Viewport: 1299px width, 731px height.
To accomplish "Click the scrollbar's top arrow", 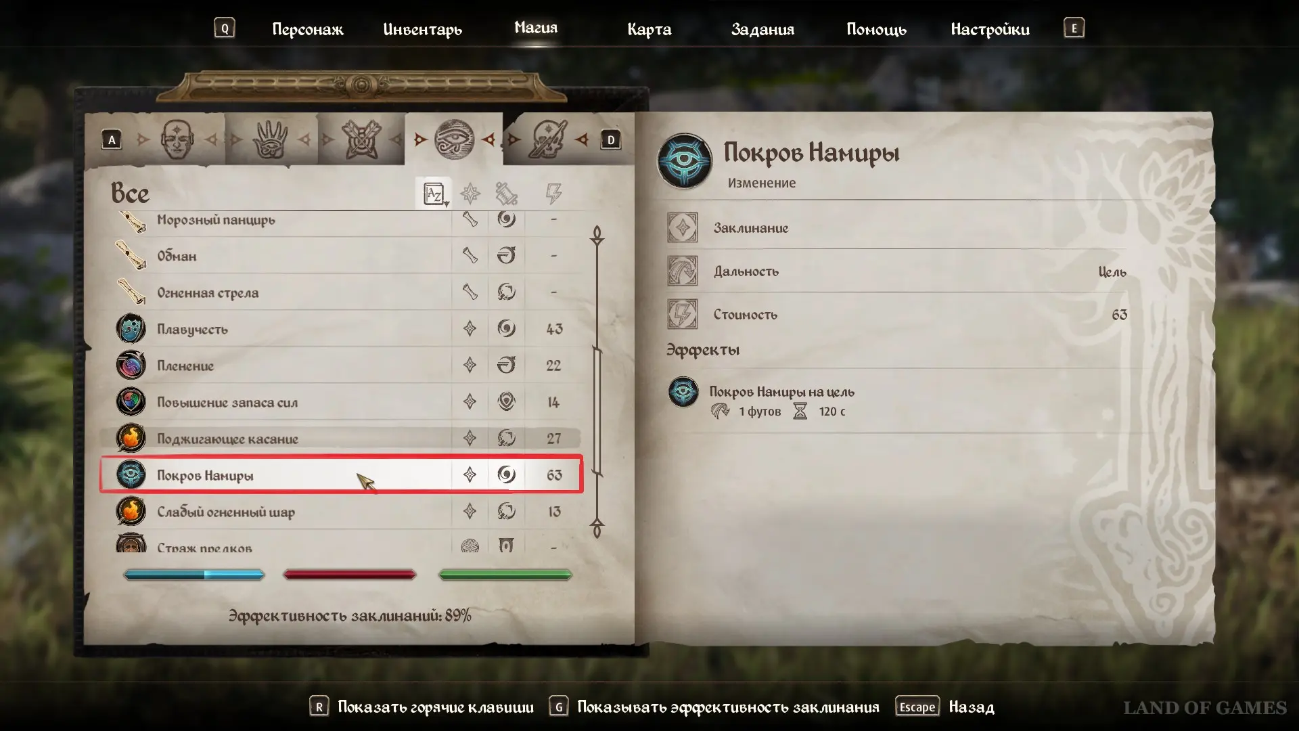I will pos(597,236).
